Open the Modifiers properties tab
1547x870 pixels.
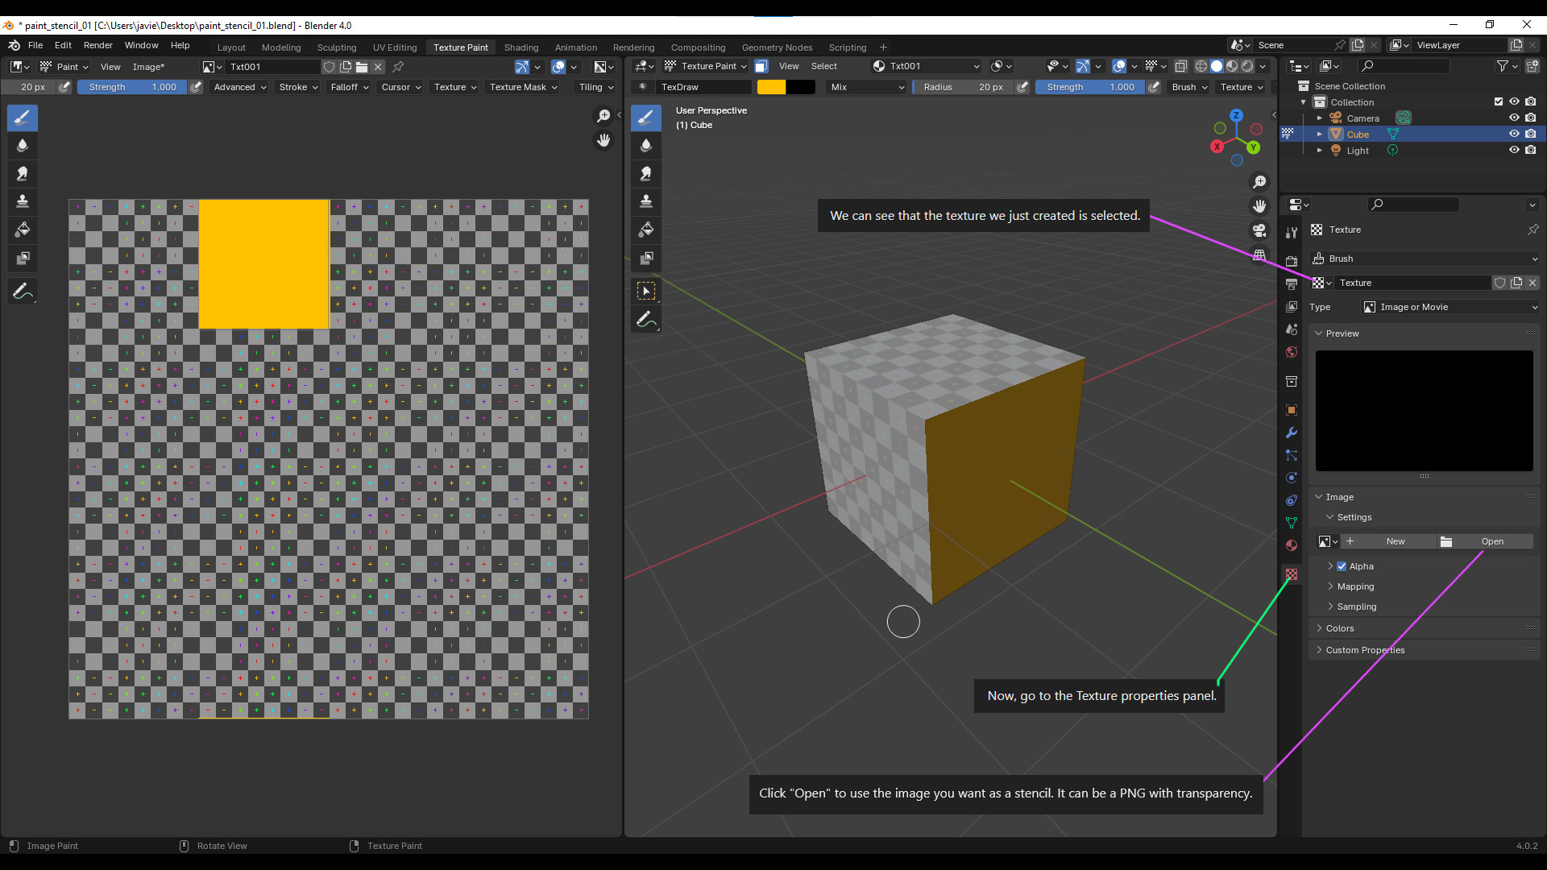pyautogui.click(x=1292, y=433)
